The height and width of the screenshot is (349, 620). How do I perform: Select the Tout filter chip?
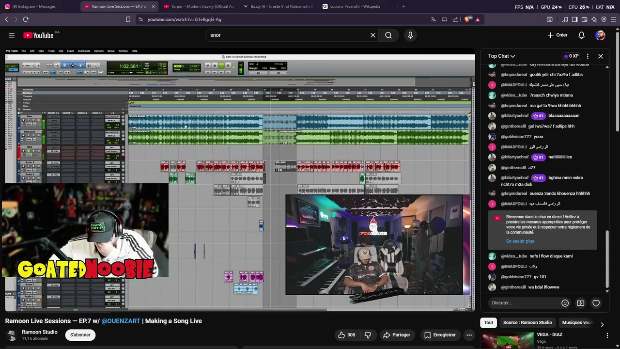coord(488,322)
